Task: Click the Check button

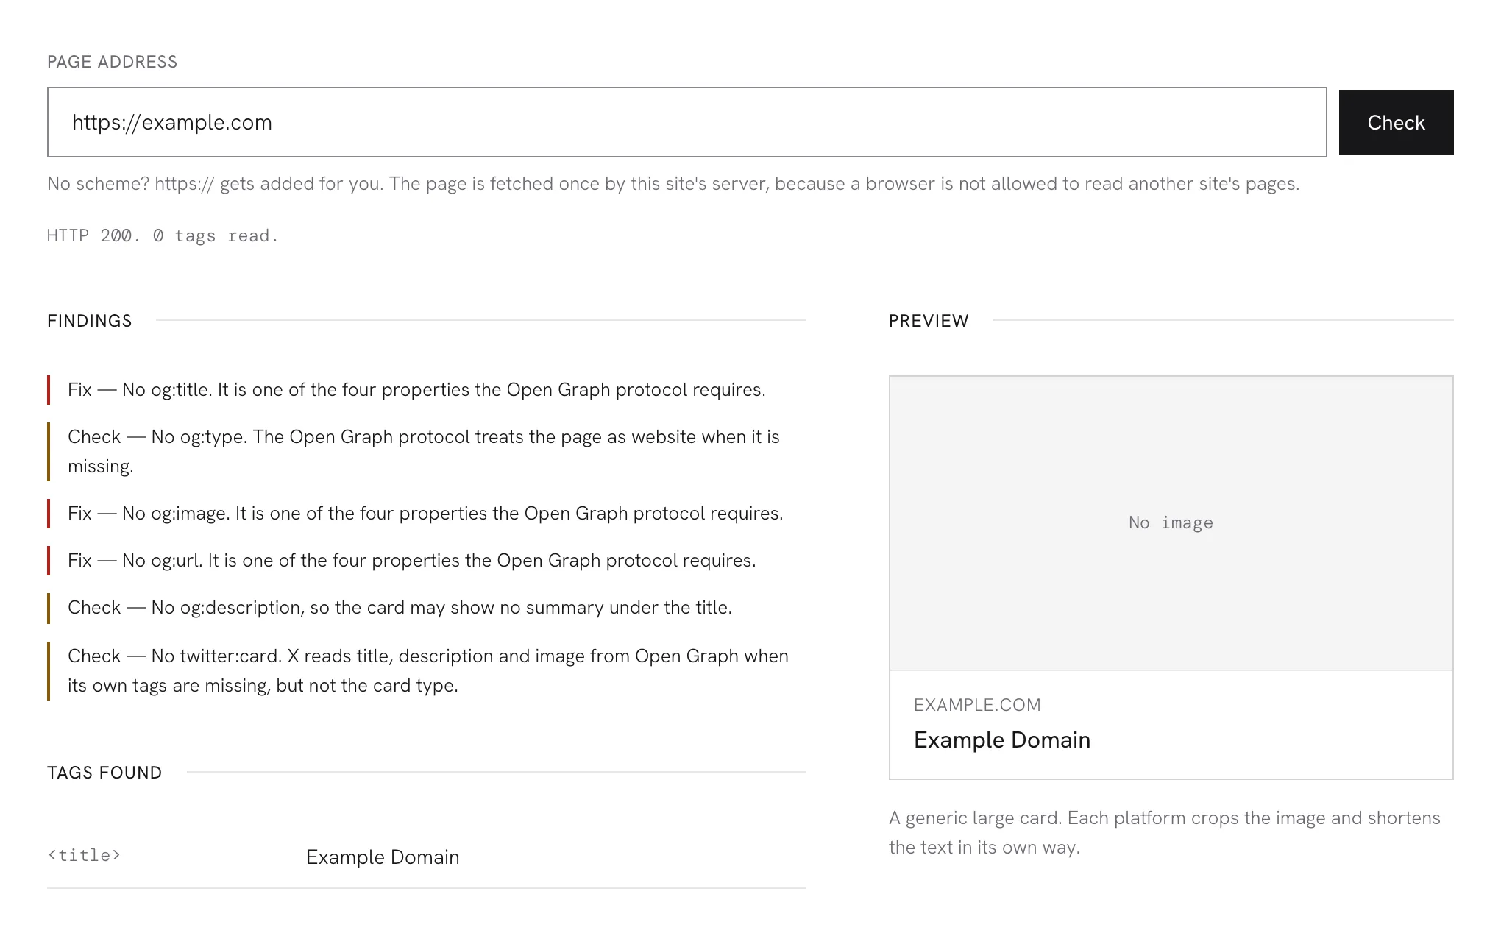Action: point(1396,122)
